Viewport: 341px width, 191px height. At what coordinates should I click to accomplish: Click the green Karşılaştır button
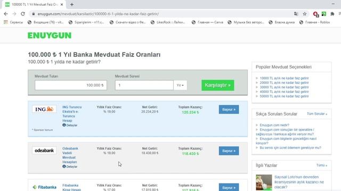pos(218,85)
